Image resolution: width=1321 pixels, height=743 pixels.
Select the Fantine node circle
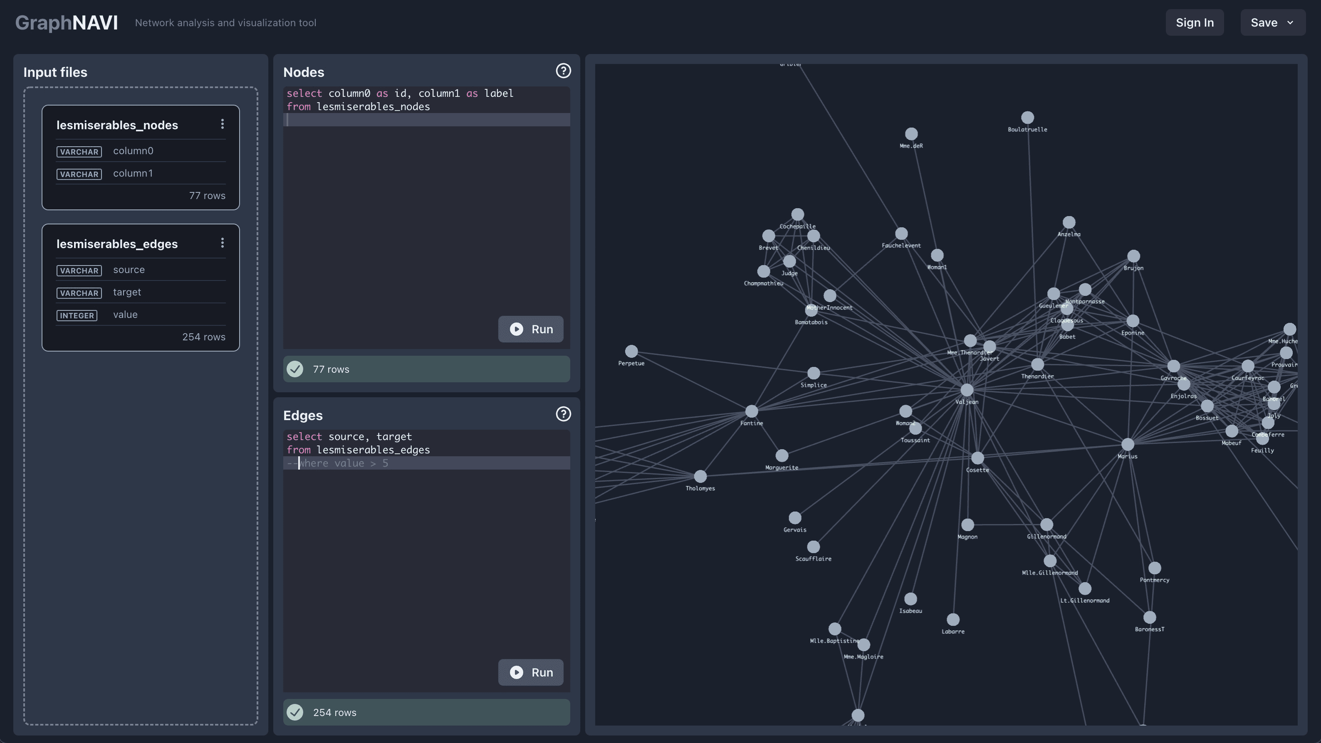point(751,411)
